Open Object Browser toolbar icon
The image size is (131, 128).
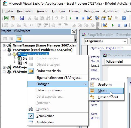tap(110, 18)
